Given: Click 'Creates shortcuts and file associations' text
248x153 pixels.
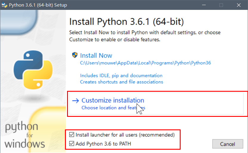Looking at the screenshot, I should [x=122, y=82].
